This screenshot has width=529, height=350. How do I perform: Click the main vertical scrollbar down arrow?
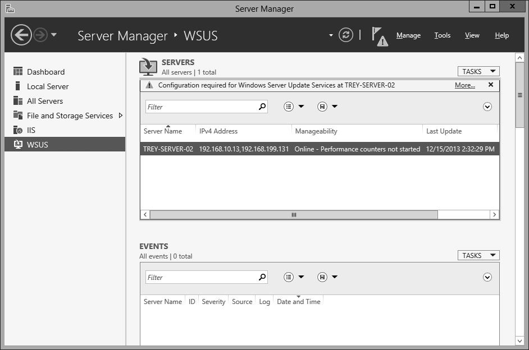(519, 341)
